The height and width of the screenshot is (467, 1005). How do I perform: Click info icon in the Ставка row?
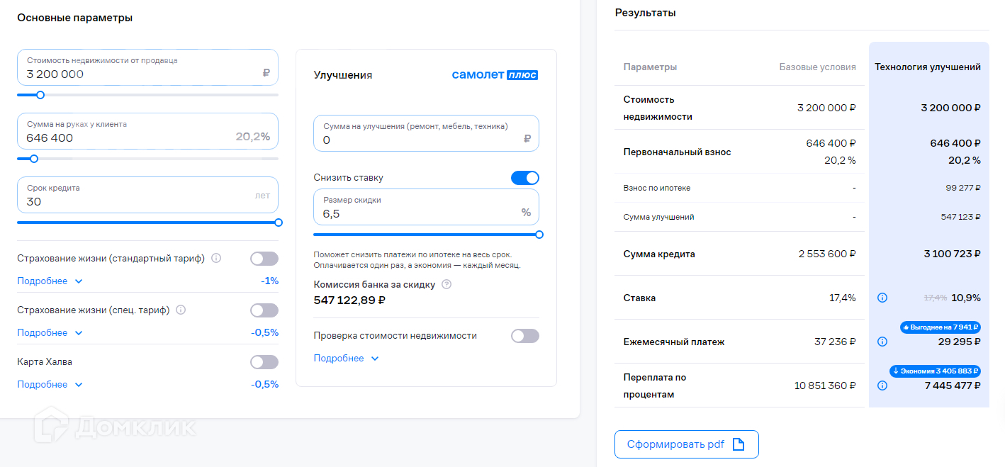(x=882, y=298)
